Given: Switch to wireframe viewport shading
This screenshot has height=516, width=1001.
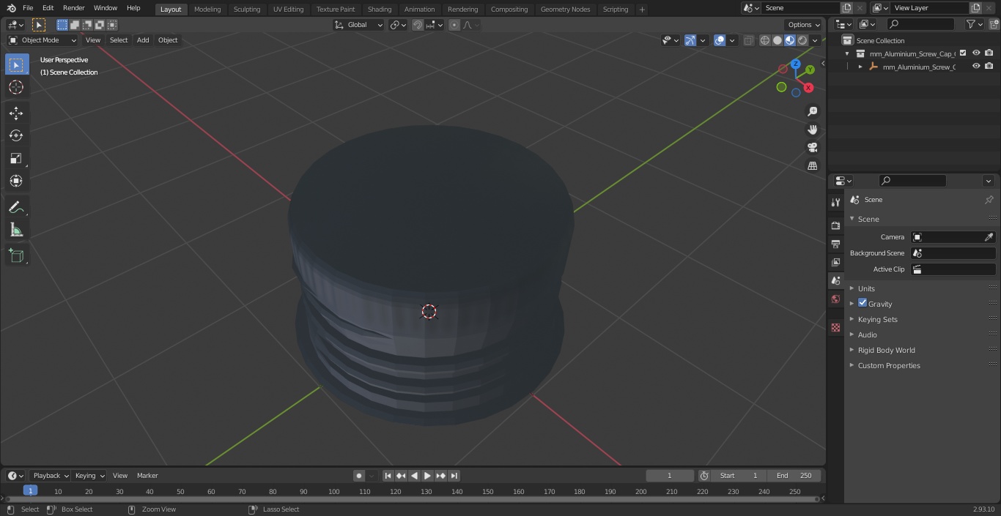Looking at the screenshot, I should [765, 40].
